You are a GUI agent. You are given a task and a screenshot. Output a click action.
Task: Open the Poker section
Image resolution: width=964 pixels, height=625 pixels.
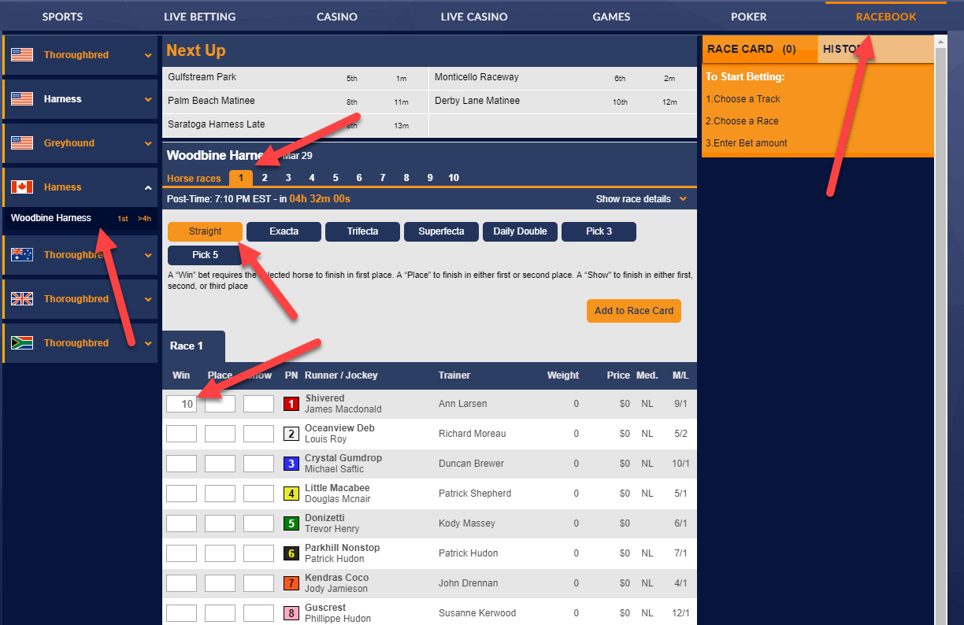click(x=748, y=17)
